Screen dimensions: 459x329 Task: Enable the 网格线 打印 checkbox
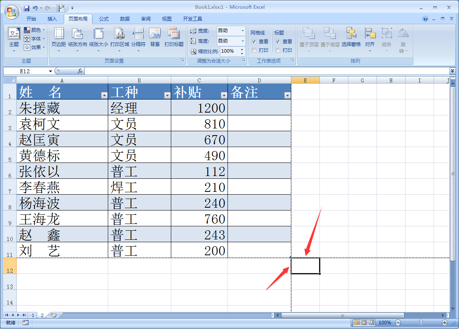pyautogui.click(x=254, y=50)
